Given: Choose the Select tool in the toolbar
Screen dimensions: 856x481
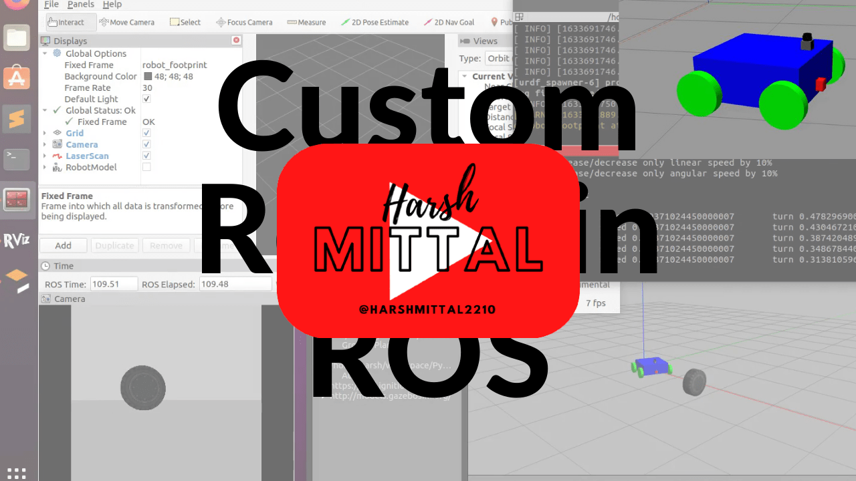Looking at the screenshot, I should 185,22.
